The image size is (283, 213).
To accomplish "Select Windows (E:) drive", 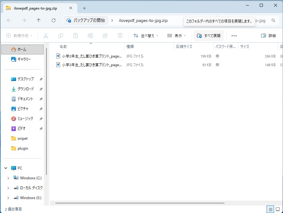I will pyautogui.click(x=28, y=198).
